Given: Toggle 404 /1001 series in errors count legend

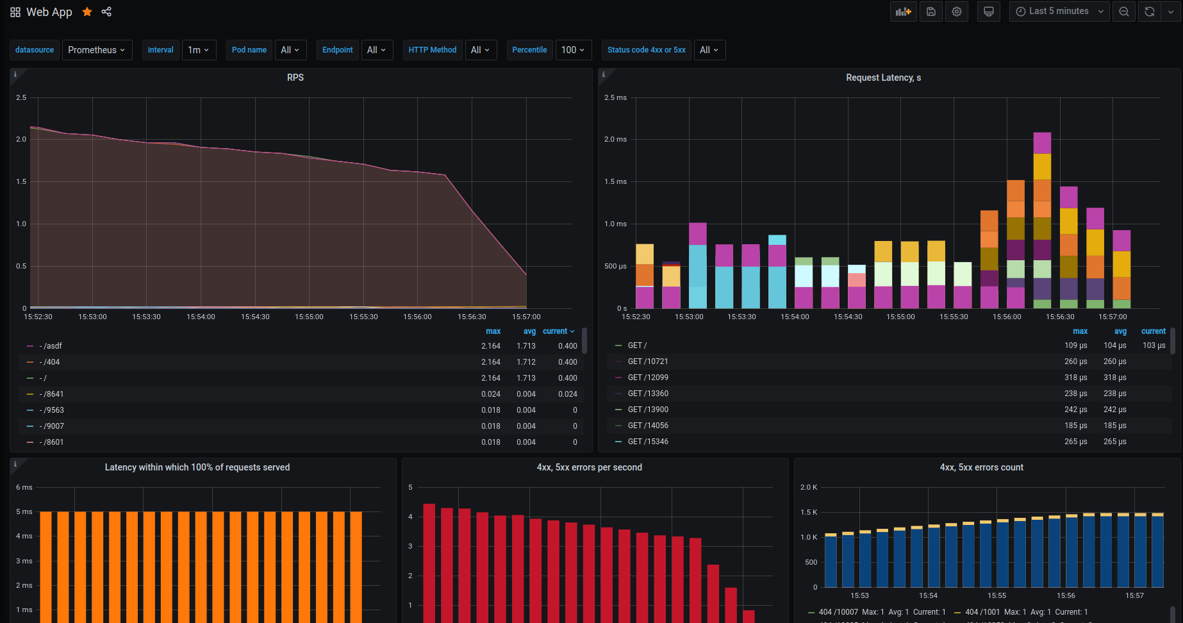Looking at the screenshot, I should click(982, 612).
